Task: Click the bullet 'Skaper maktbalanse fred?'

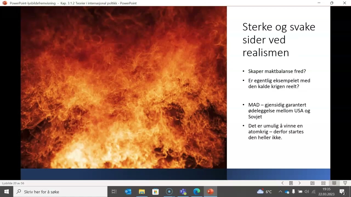Action: coord(277,71)
